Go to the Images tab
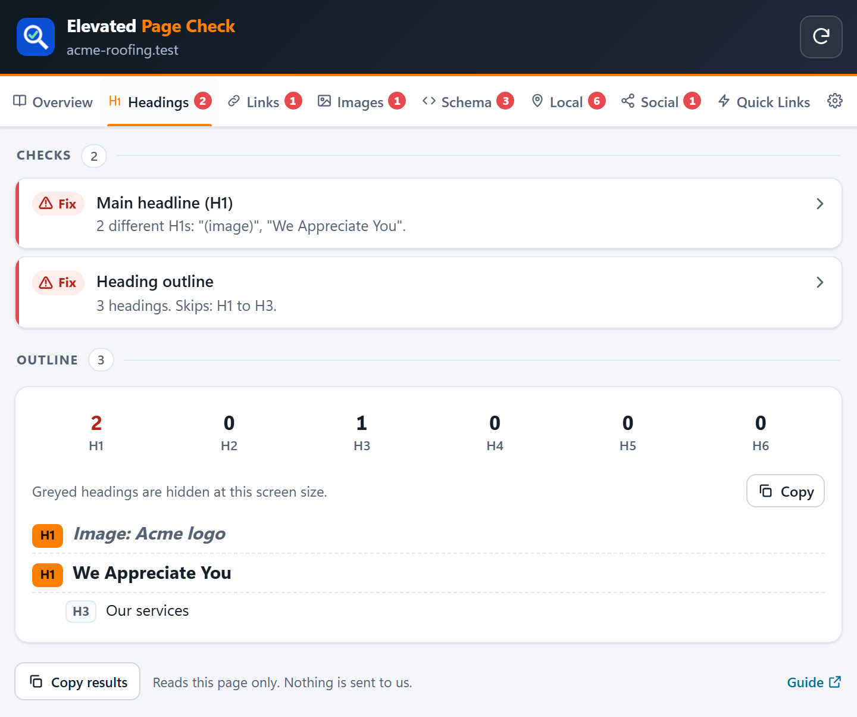Screen dimensions: 857x717 [x=361, y=102]
